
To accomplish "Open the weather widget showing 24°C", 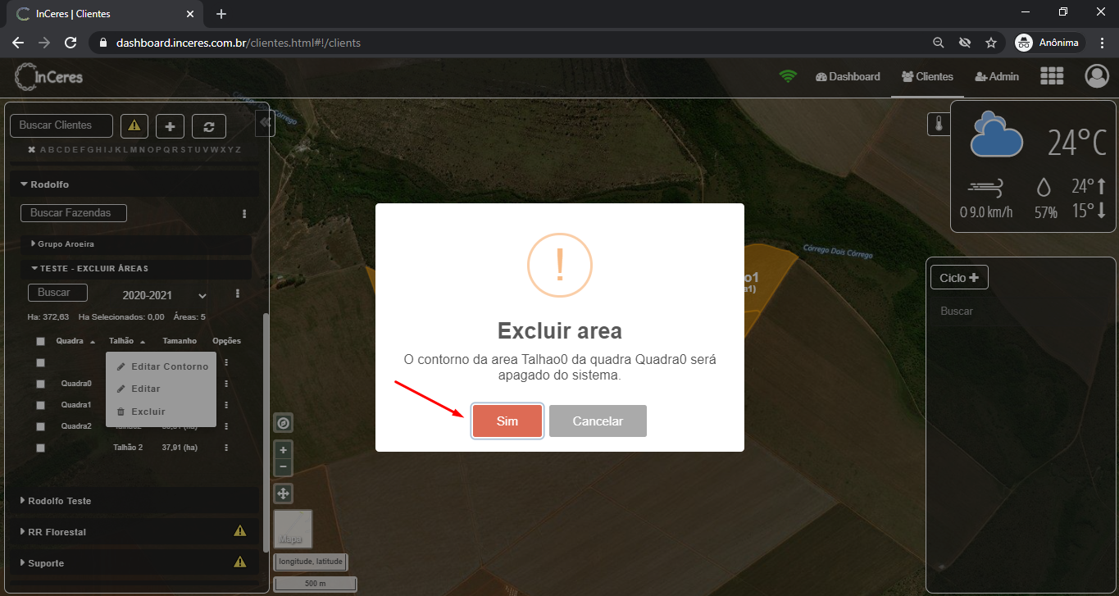I will [1033, 167].
